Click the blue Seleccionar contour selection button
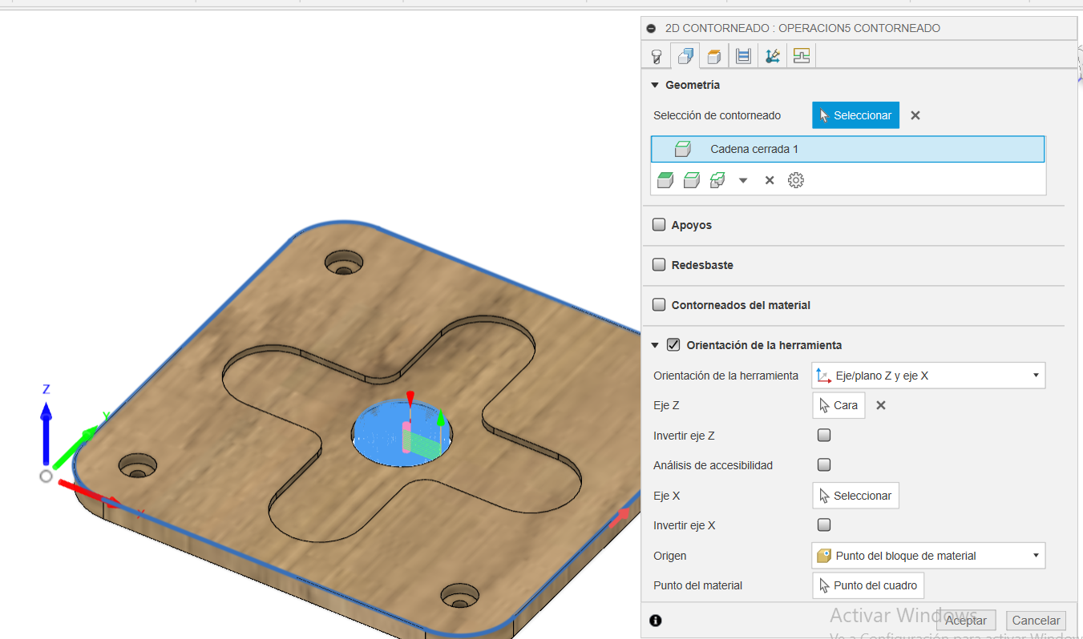Image resolution: width=1083 pixels, height=639 pixels. [855, 115]
